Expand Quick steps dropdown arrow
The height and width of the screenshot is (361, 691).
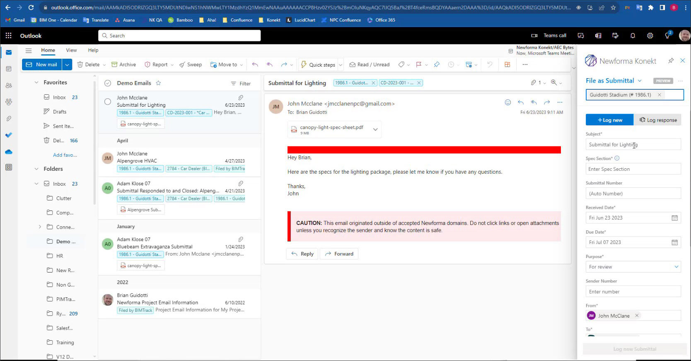click(x=341, y=65)
